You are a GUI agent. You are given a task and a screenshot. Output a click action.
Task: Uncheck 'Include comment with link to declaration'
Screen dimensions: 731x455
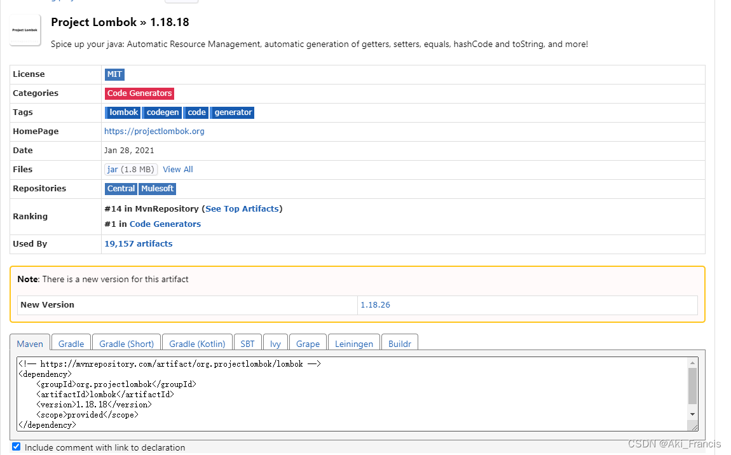click(16, 446)
